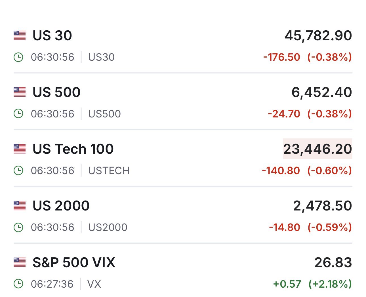366x297 pixels.
Task: Click the clock icon under US 2000
Action: coord(18,227)
